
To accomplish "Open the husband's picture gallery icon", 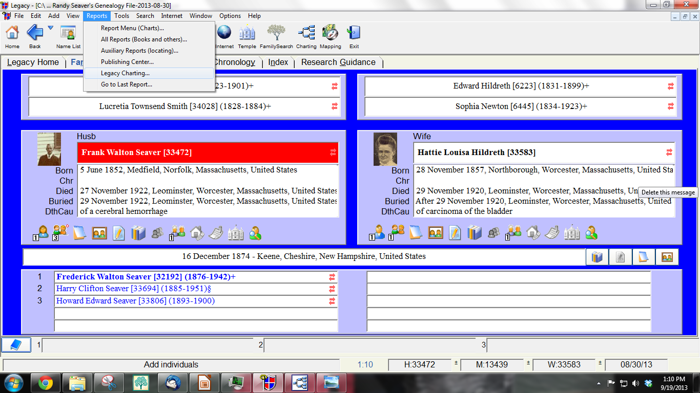I will click(x=99, y=233).
